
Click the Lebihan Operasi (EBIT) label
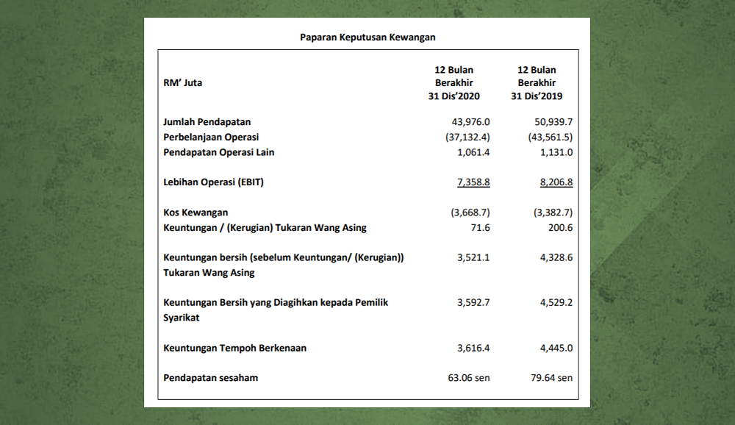[x=213, y=182]
